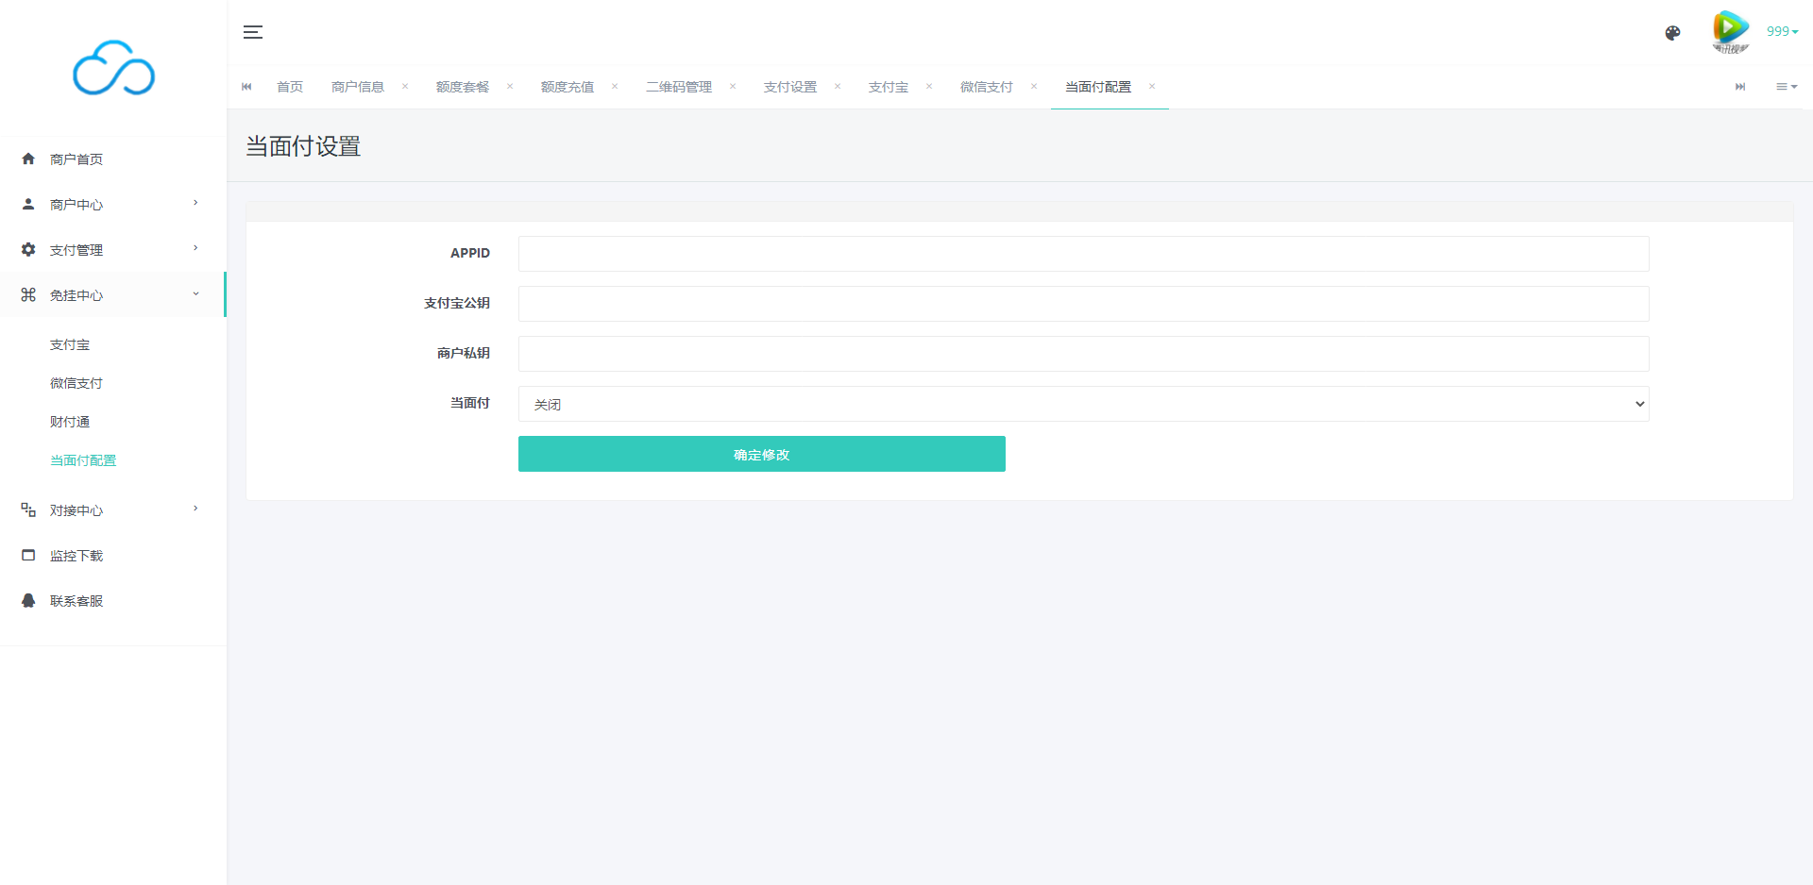Click the 确定修改 submit button
This screenshot has height=885, width=1813.
click(x=761, y=454)
